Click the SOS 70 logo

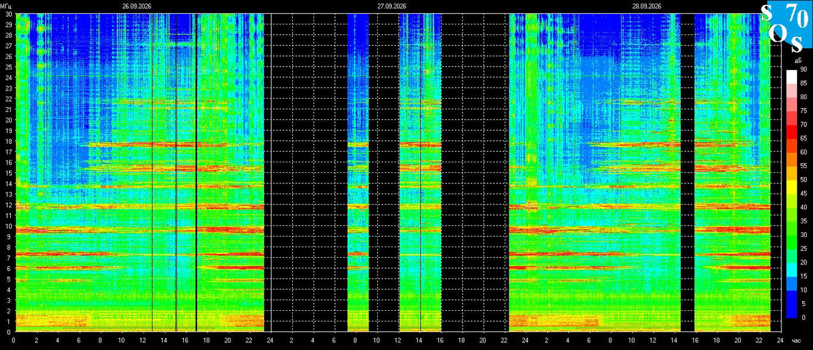(x=787, y=26)
